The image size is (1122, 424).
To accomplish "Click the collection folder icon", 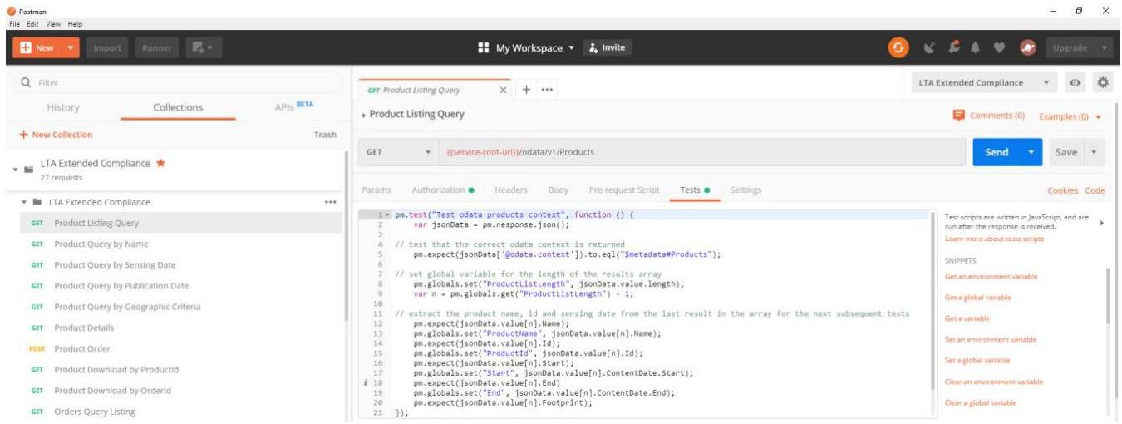I will click(30, 170).
